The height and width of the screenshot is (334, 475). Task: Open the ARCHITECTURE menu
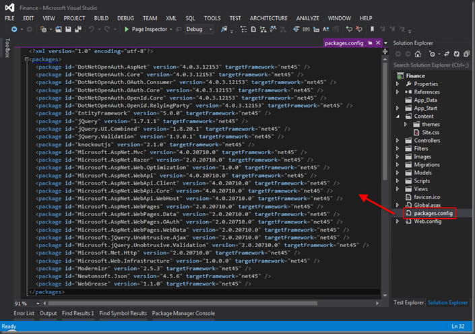[x=269, y=18]
